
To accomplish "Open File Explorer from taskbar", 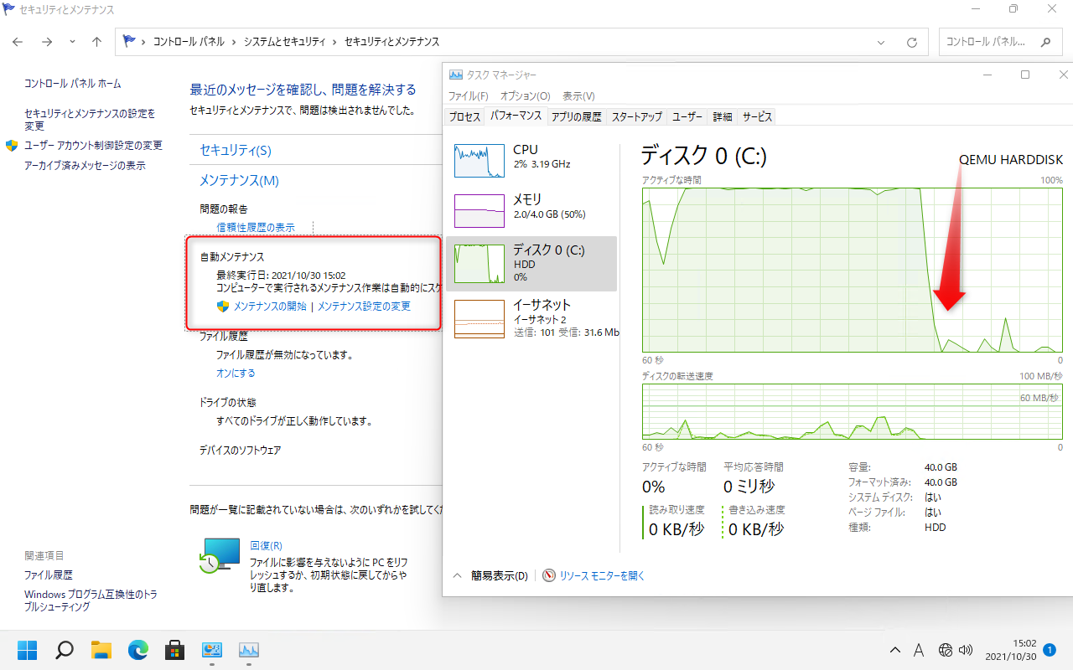I will (101, 650).
